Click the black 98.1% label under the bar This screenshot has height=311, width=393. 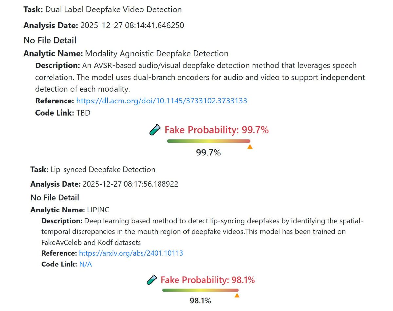[200, 301]
